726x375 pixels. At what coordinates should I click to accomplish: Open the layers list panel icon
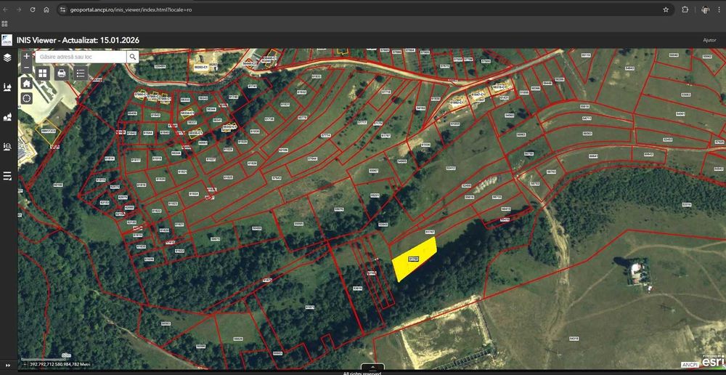[7, 58]
